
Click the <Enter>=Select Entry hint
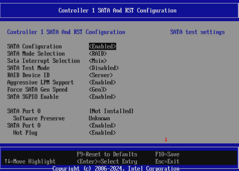(x=107, y=161)
